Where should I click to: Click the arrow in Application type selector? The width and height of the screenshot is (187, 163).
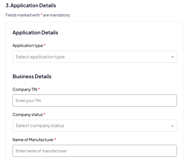[x=173, y=57]
